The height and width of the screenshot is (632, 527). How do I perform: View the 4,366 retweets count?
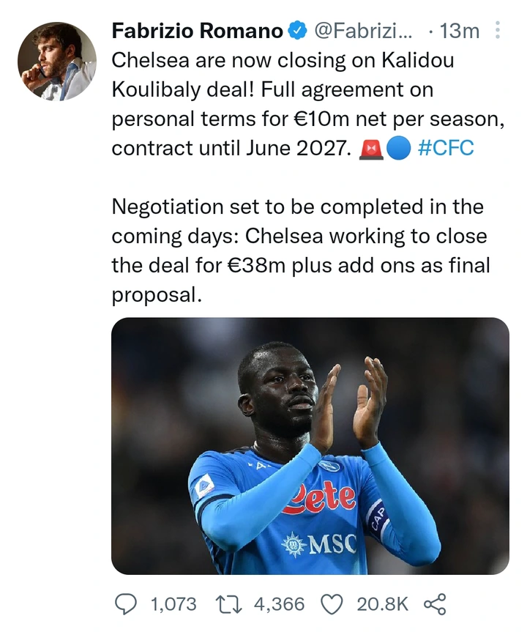coord(278,604)
